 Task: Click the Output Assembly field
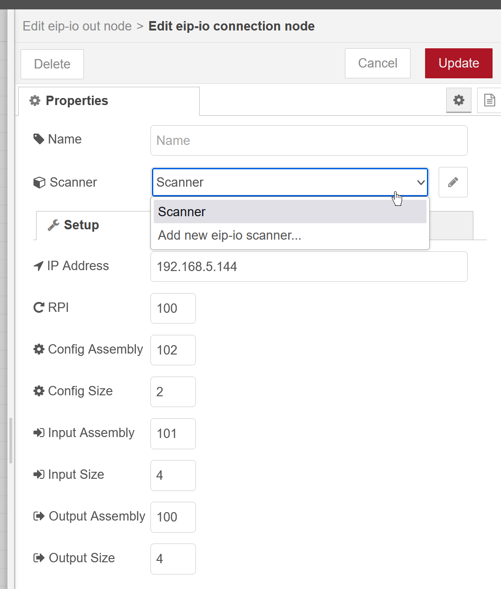173,517
